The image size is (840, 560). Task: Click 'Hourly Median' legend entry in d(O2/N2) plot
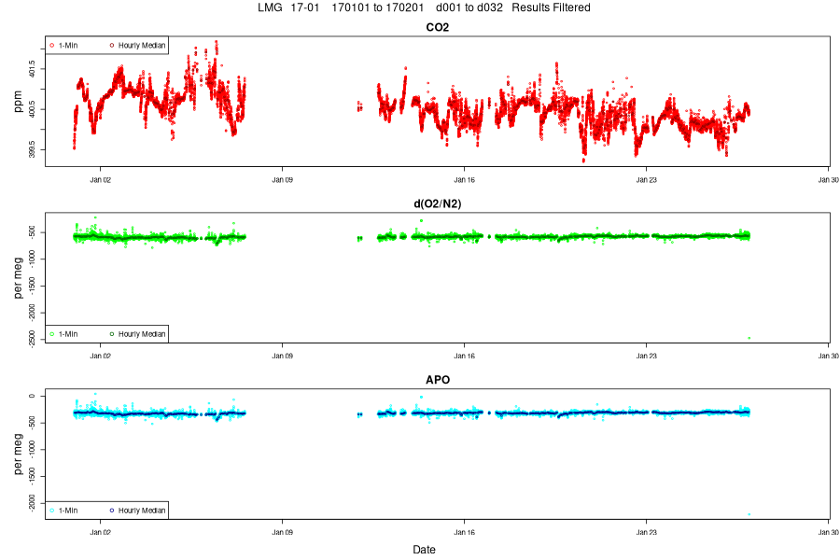click(142, 334)
